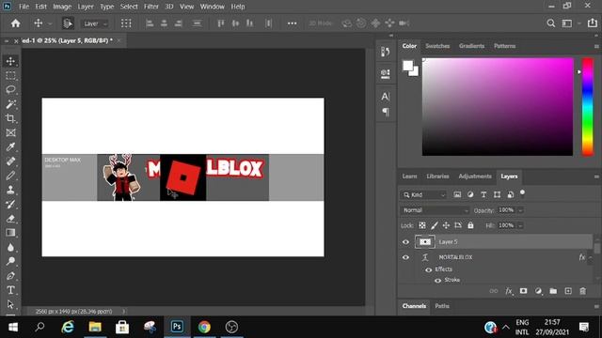The width and height of the screenshot is (602, 338).
Task: Click the foreground color swatch
Action: tap(407, 66)
